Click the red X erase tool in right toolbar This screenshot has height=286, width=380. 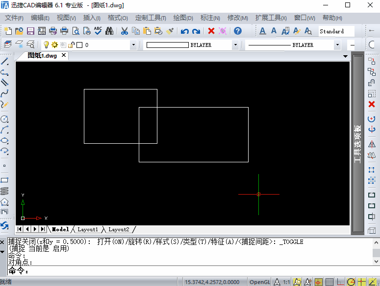tap(372, 104)
